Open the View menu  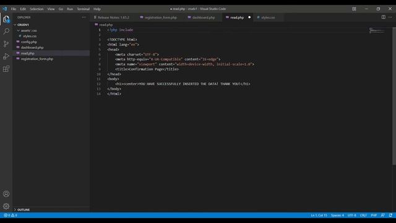click(x=51, y=9)
